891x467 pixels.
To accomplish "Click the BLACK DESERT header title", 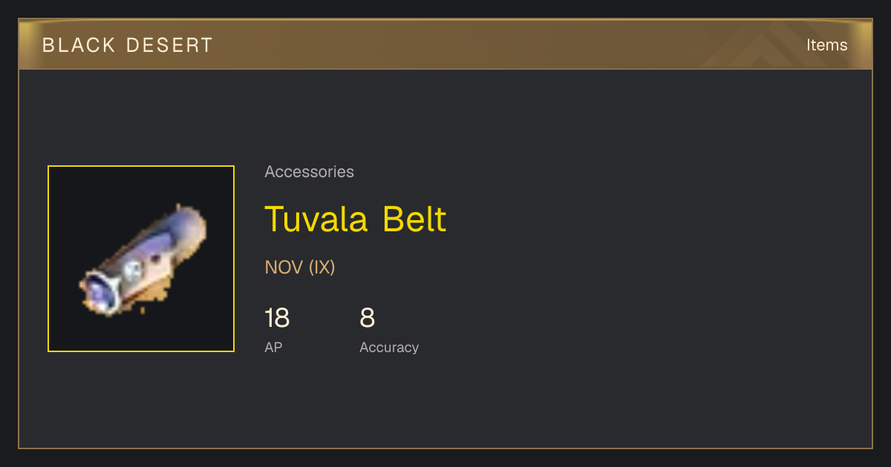I will pos(128,45).
